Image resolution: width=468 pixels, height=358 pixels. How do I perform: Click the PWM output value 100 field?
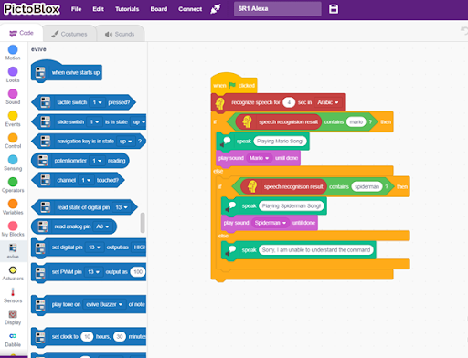(x=138, y=272)
